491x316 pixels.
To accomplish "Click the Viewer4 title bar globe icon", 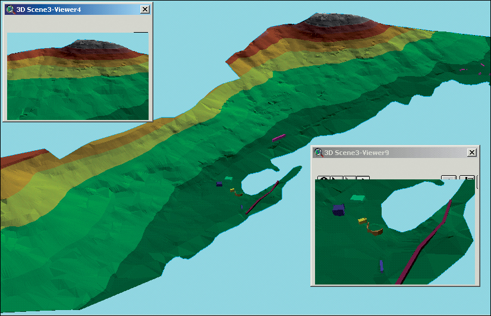I will point(10,10).
